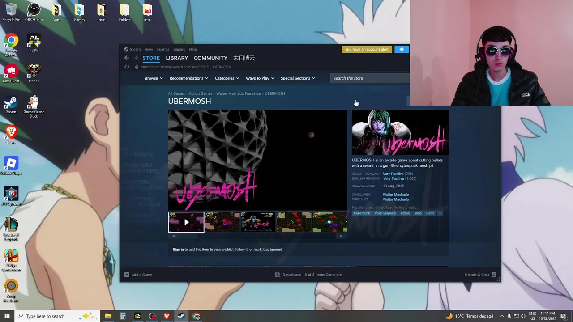The width and height of the screenshot is (573, 322).
Task: Launch Goose Goose Duck shortcut
Action: (x=34, y=107)
